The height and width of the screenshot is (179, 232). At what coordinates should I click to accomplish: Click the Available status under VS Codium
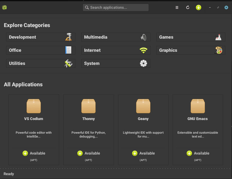37,153
